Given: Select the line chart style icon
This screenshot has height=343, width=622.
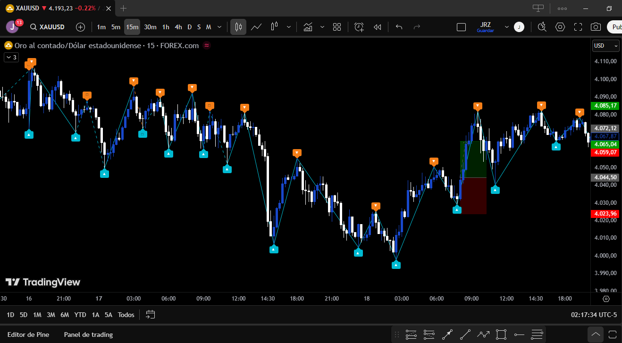Looking at the screenshot, I should tap(256, 27).
